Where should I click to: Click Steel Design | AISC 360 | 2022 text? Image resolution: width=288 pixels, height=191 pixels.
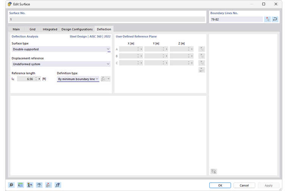(x=90, y=36)
